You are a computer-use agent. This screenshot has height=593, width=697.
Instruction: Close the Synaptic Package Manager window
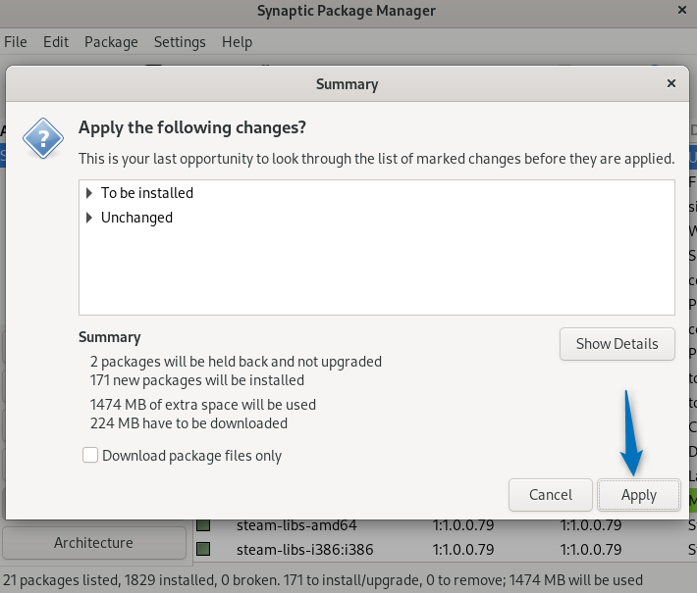682,11
